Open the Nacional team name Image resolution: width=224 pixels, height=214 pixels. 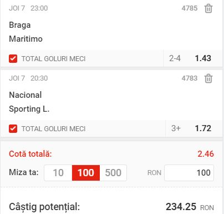coord(26,95)
